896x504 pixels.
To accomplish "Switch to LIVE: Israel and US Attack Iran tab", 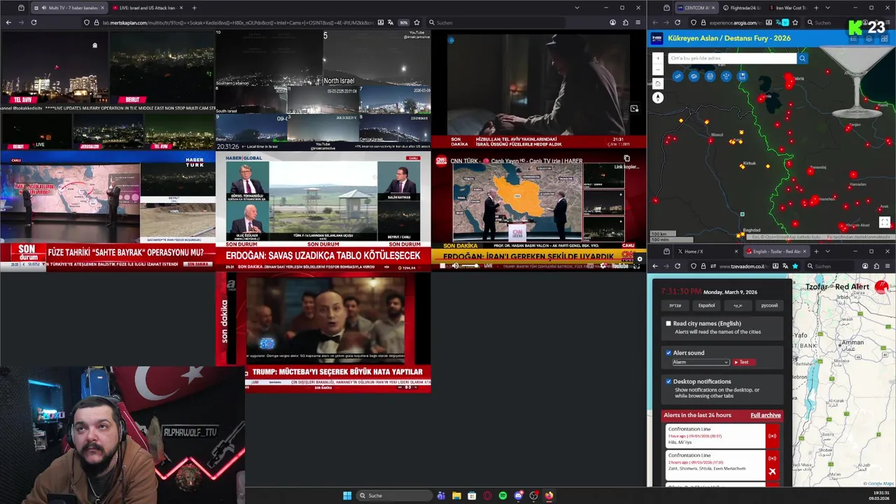I will (x=146, y=8).
